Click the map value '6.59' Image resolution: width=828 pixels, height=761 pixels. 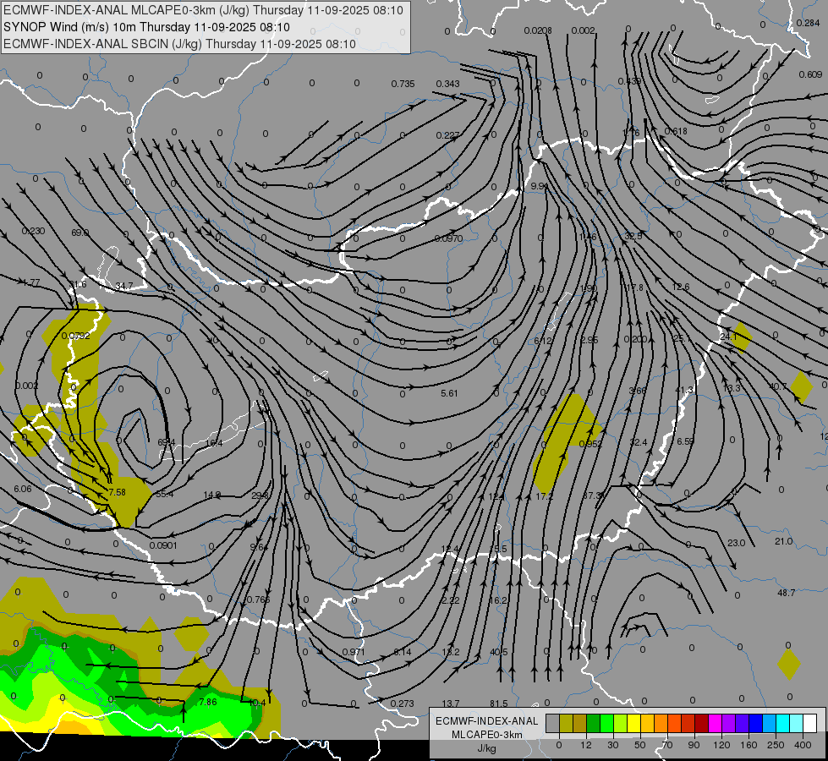click(x=685, y=441)
